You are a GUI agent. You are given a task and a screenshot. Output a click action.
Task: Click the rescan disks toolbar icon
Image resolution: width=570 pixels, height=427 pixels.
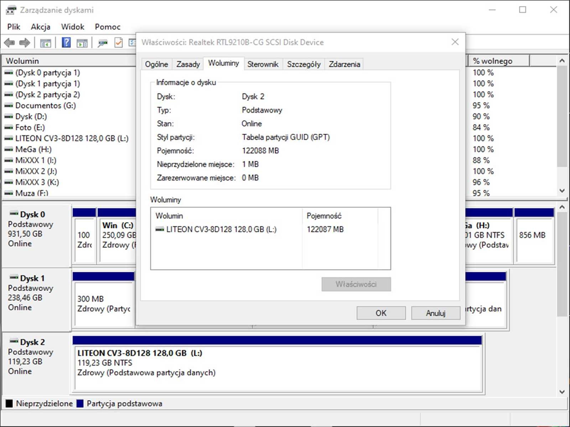click(x=103, y=43)
